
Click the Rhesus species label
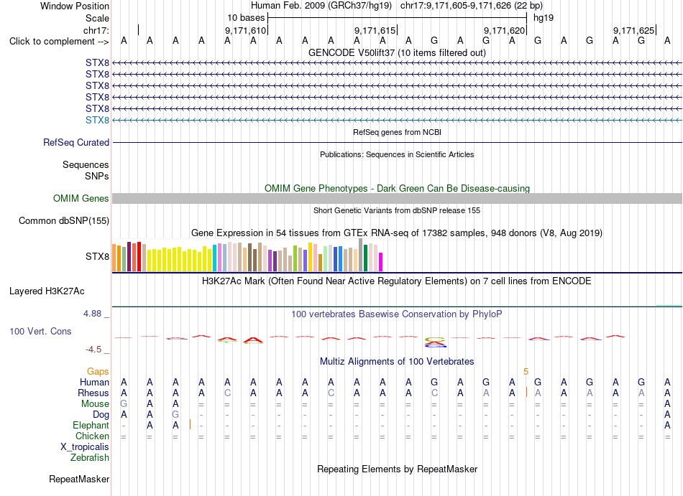[93, 393]
